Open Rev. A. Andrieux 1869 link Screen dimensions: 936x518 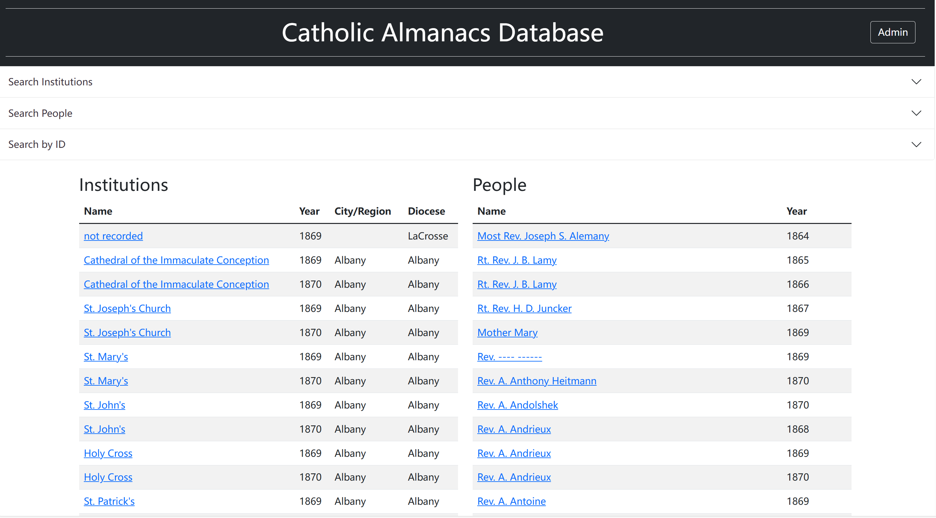pyautogui.click(x=514, y=453)
